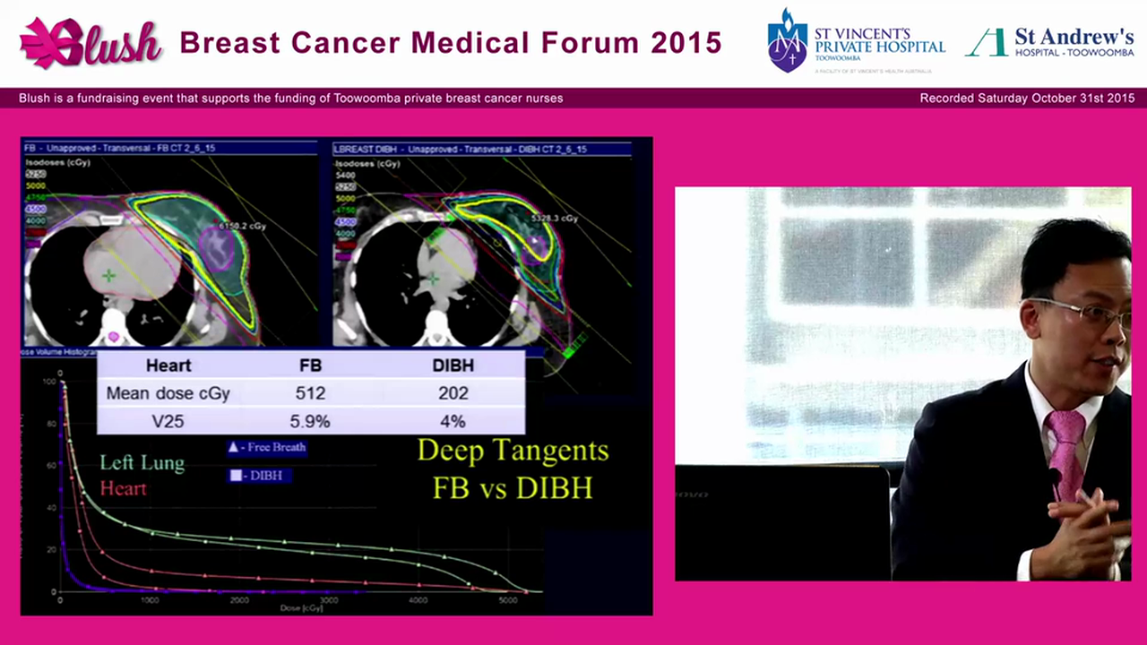Toggle the Free Breath legend marker
Screen dimensions: 1147x645
(233, 447)
